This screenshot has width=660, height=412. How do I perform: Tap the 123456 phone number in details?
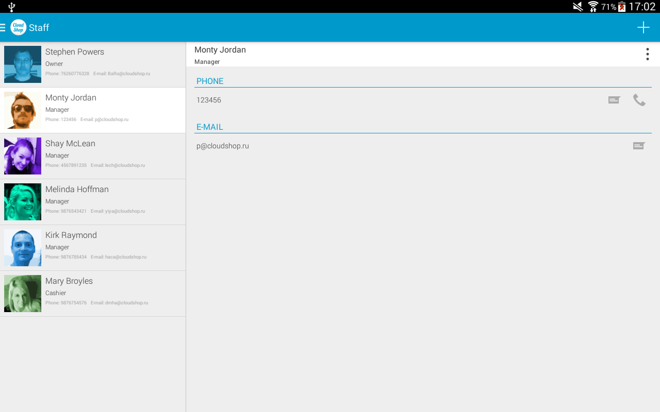click(x=209, y=100)
